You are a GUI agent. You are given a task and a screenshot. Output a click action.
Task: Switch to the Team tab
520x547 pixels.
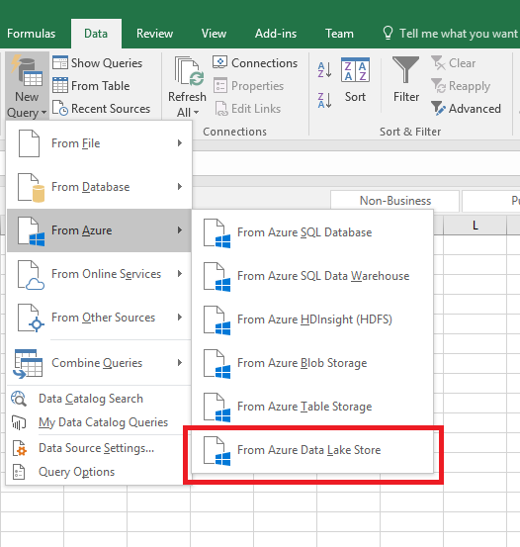click(x=339, y=34)
